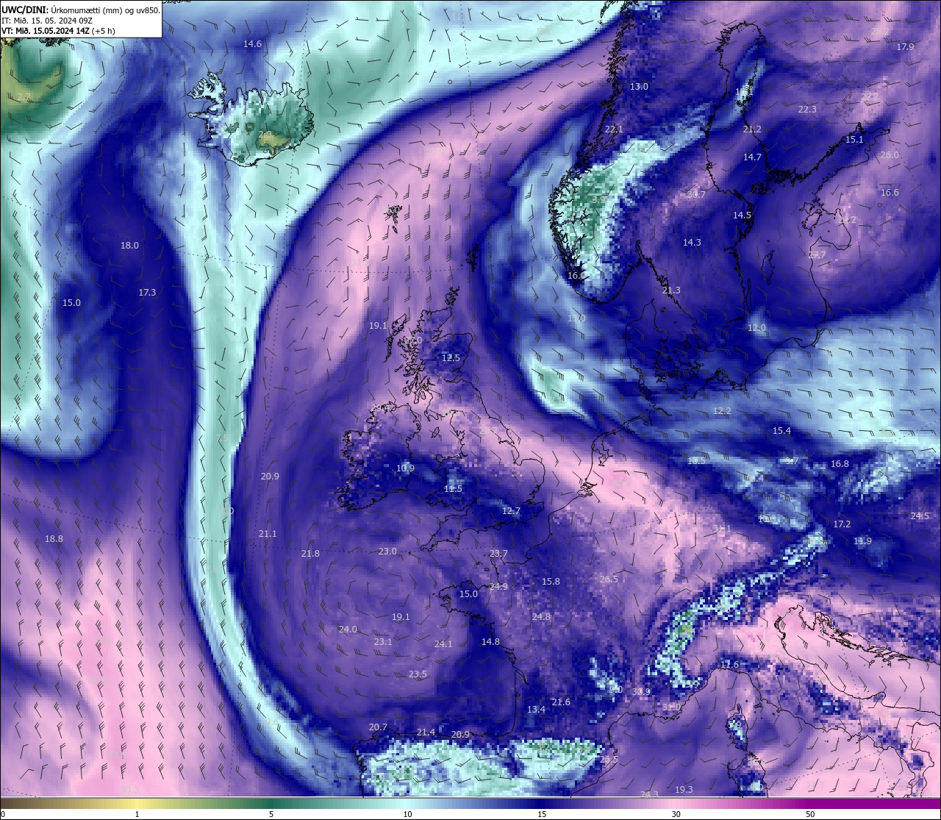941x820 pixels.
Task: Click the legend tick label 30
Action: [x=676, y=815]
